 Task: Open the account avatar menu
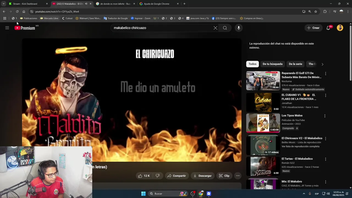(x=340, y=28)
